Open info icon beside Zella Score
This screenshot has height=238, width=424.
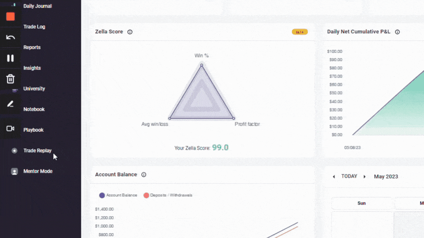[130, 32]
